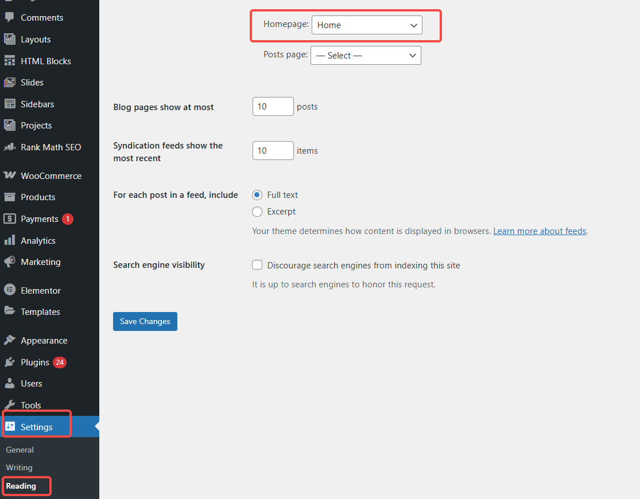
Task: Choose the Excerpt radio button
Action: pyautogui.click(x=257, y=212)
